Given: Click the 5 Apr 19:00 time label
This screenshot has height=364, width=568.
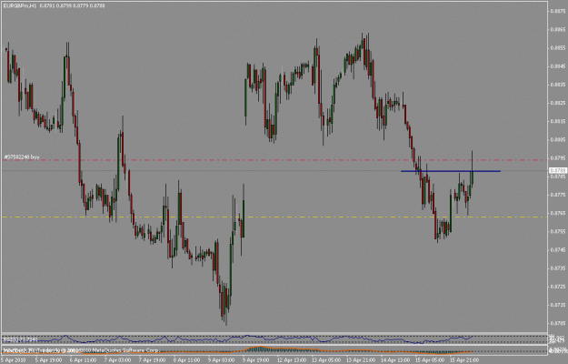Looking at the screenshot, I should click(x=49, y=360).
